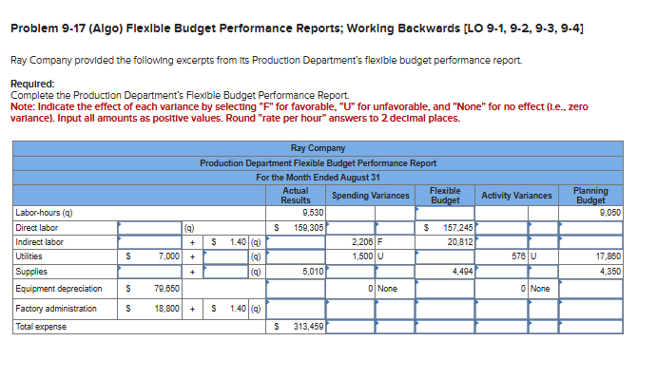Viewport: 657px width, 379px height.
Task: Click the Utilities rate per hour input
Action: [x=226, y=256]
